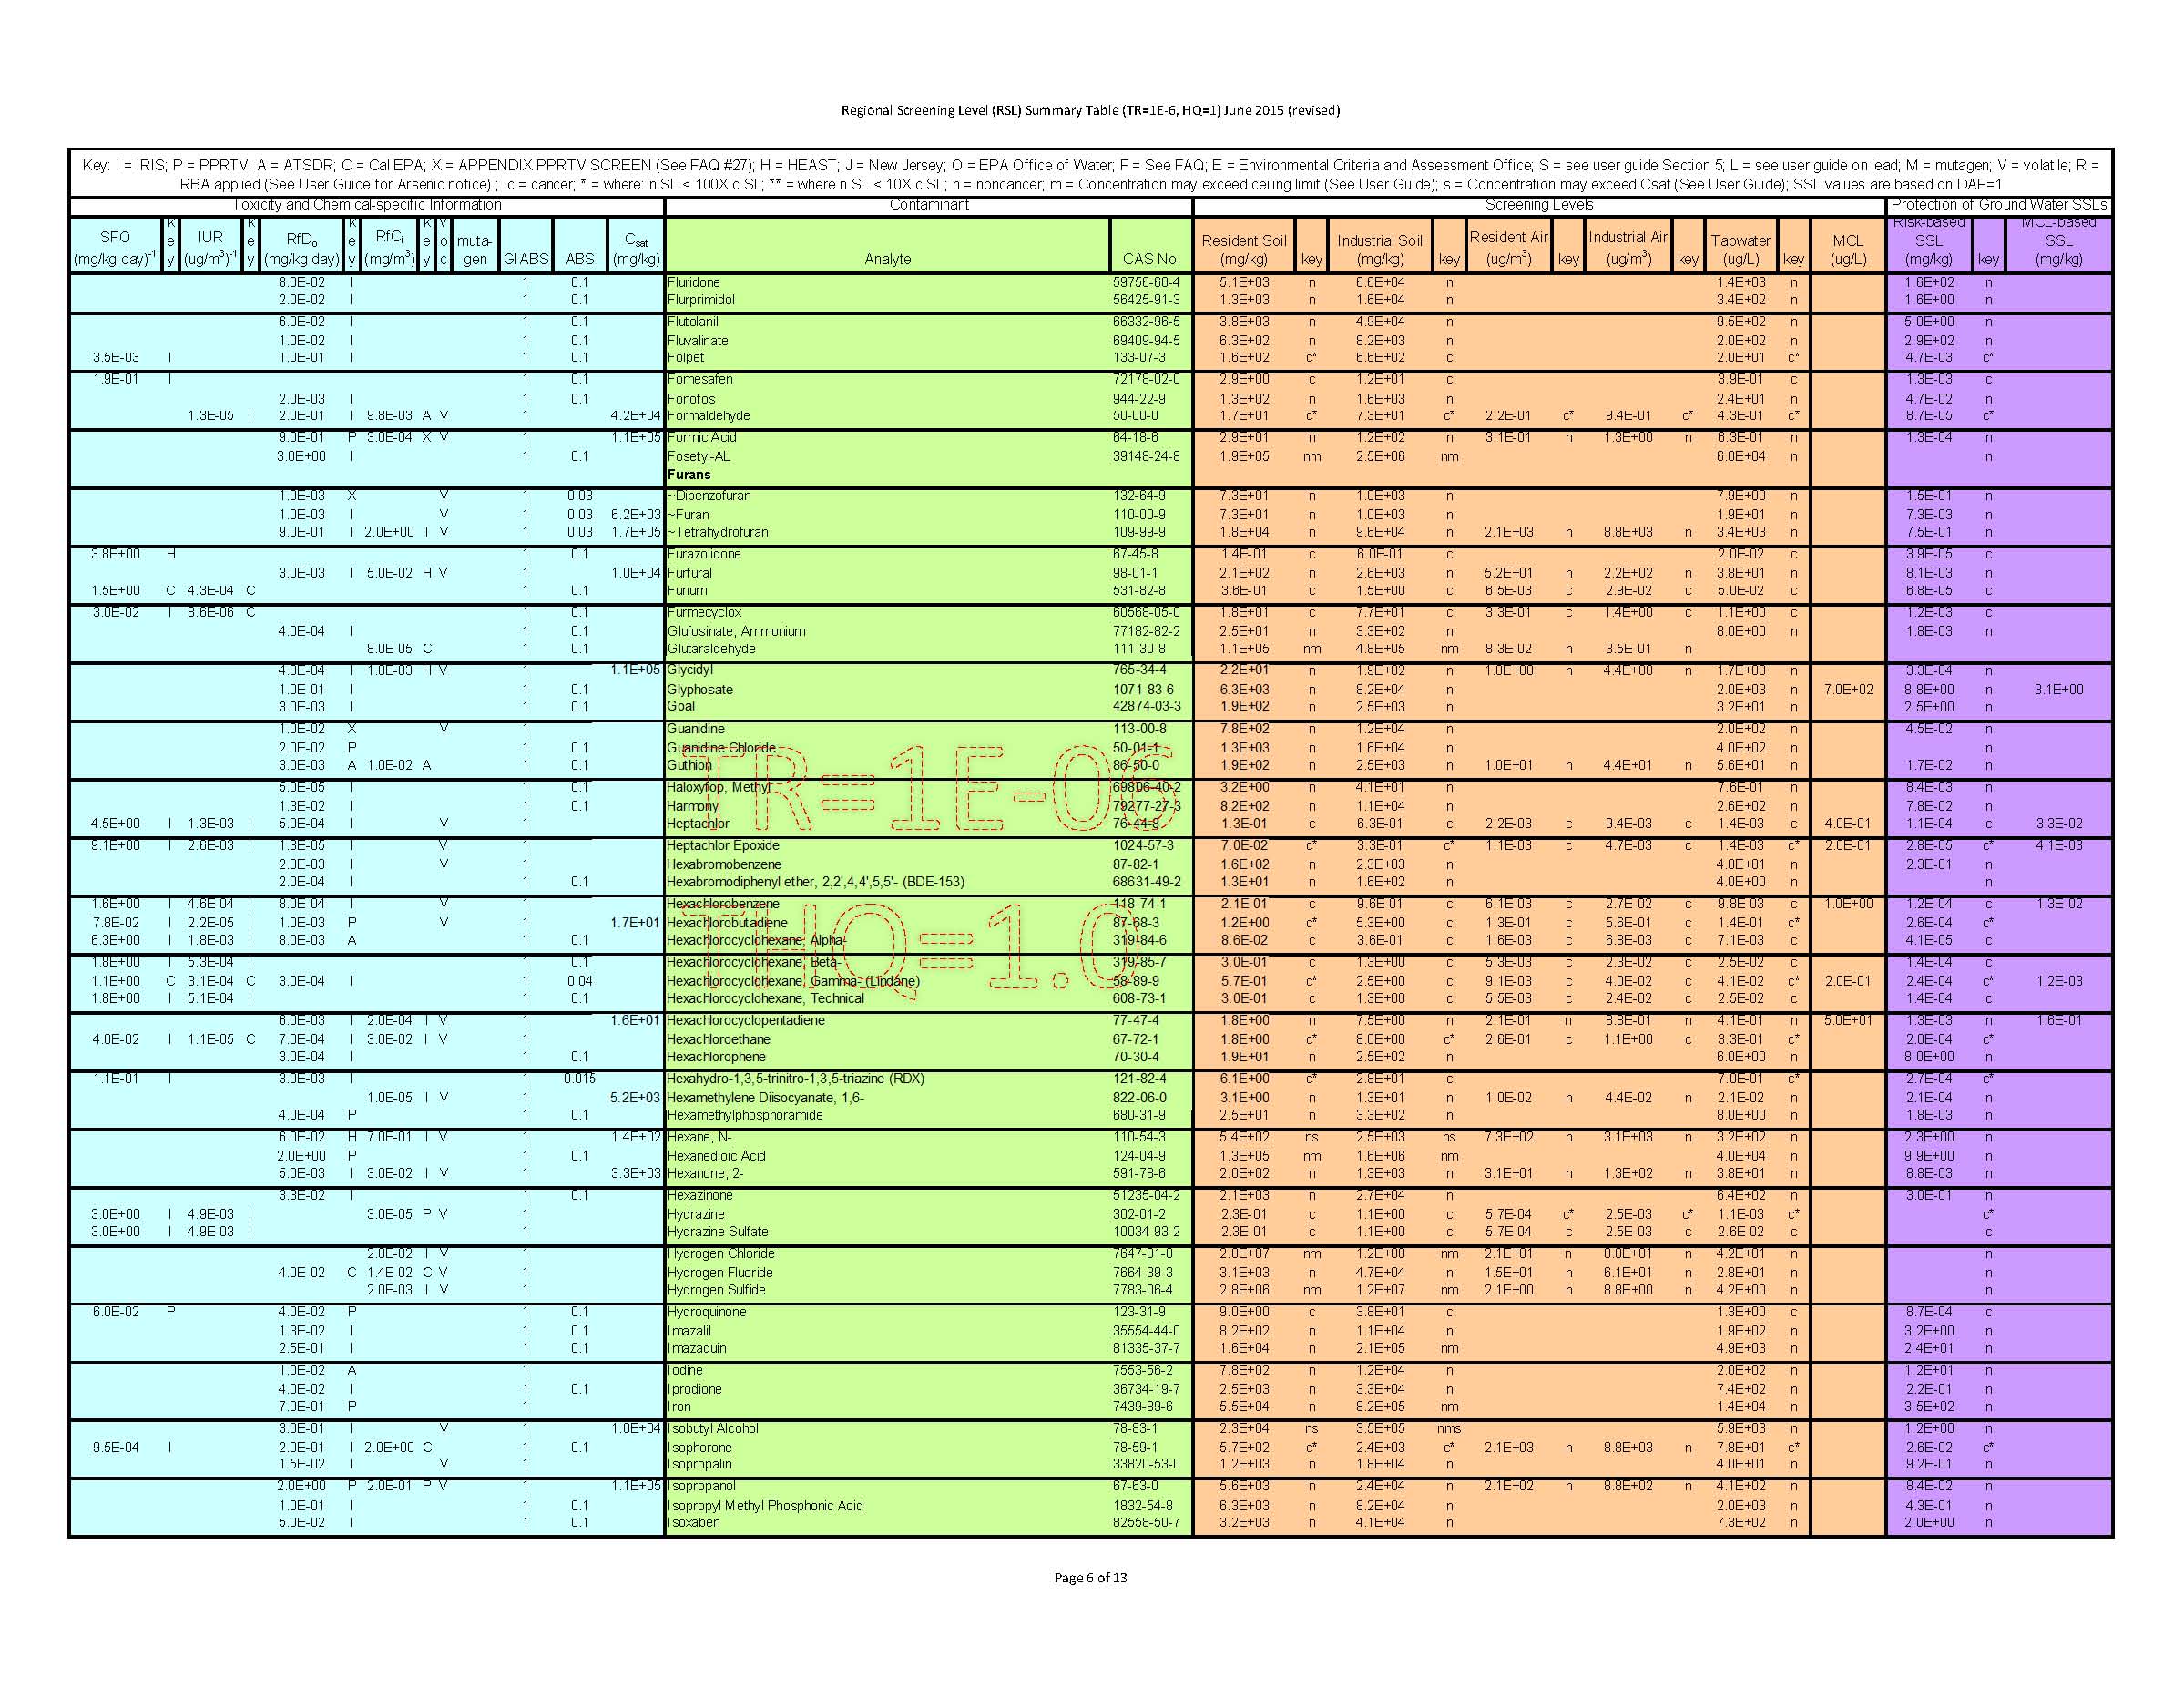The height and width of the screenshot is (1688, 2184).
Task: Click the 'Isoxaben' analyte name
Action: pyautogui.click(x=693, y=1523)
